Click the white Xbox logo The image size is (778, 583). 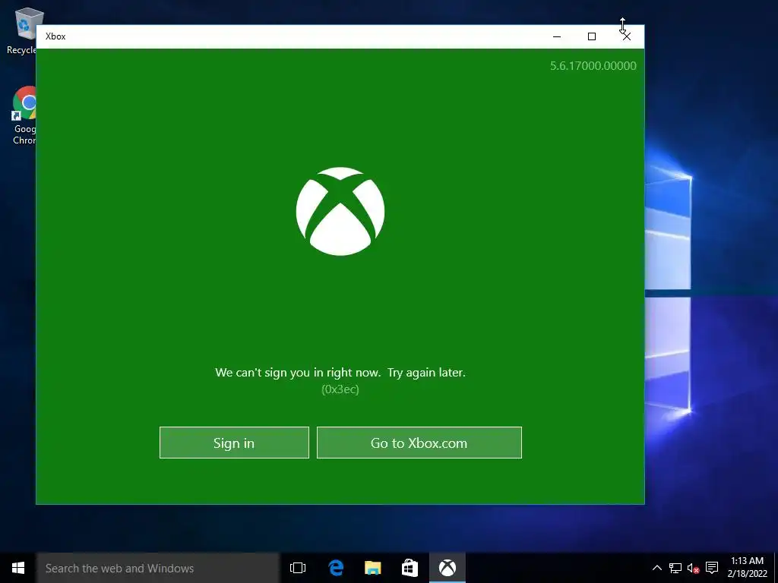coord(340,211)
